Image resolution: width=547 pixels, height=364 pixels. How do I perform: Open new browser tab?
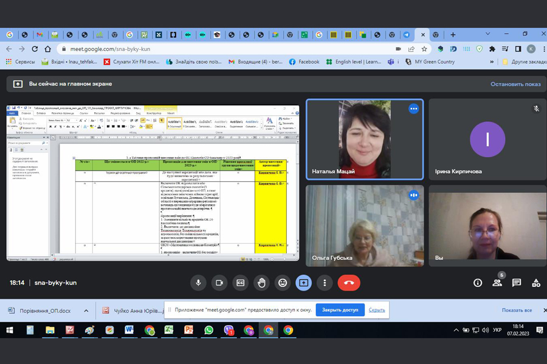[453, 35]
